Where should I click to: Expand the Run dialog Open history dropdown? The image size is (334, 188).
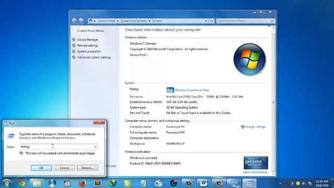(x=96, y=147)
